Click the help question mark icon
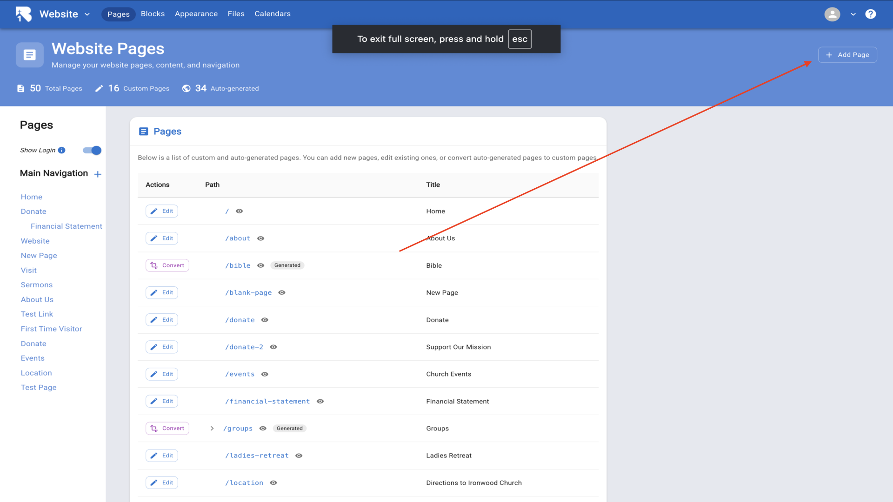Image resolution: width=893 pixels, height=502 pixels. pos(870,14)
